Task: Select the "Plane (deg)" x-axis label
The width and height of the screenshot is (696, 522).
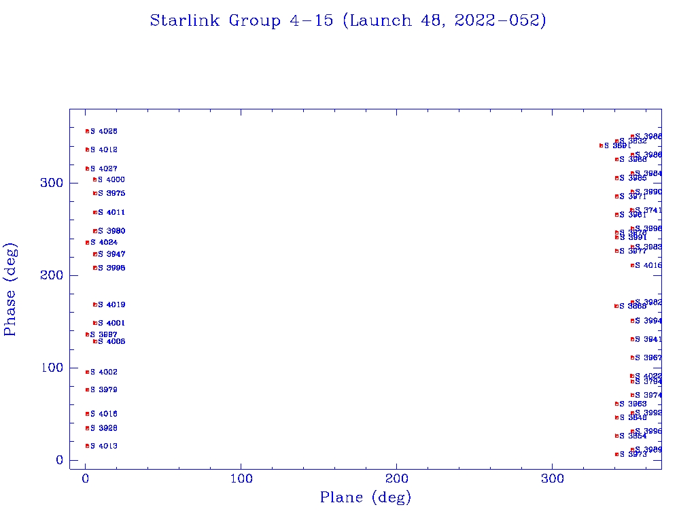Action: (366, 497)
